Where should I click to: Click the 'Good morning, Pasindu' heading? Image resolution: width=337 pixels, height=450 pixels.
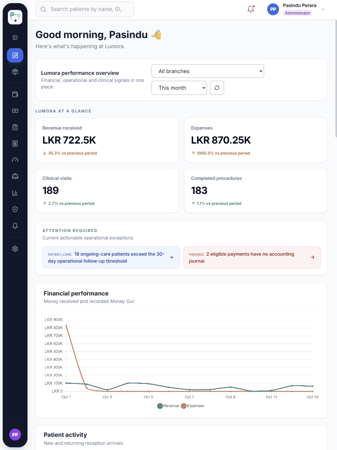[x=91, y=35]
